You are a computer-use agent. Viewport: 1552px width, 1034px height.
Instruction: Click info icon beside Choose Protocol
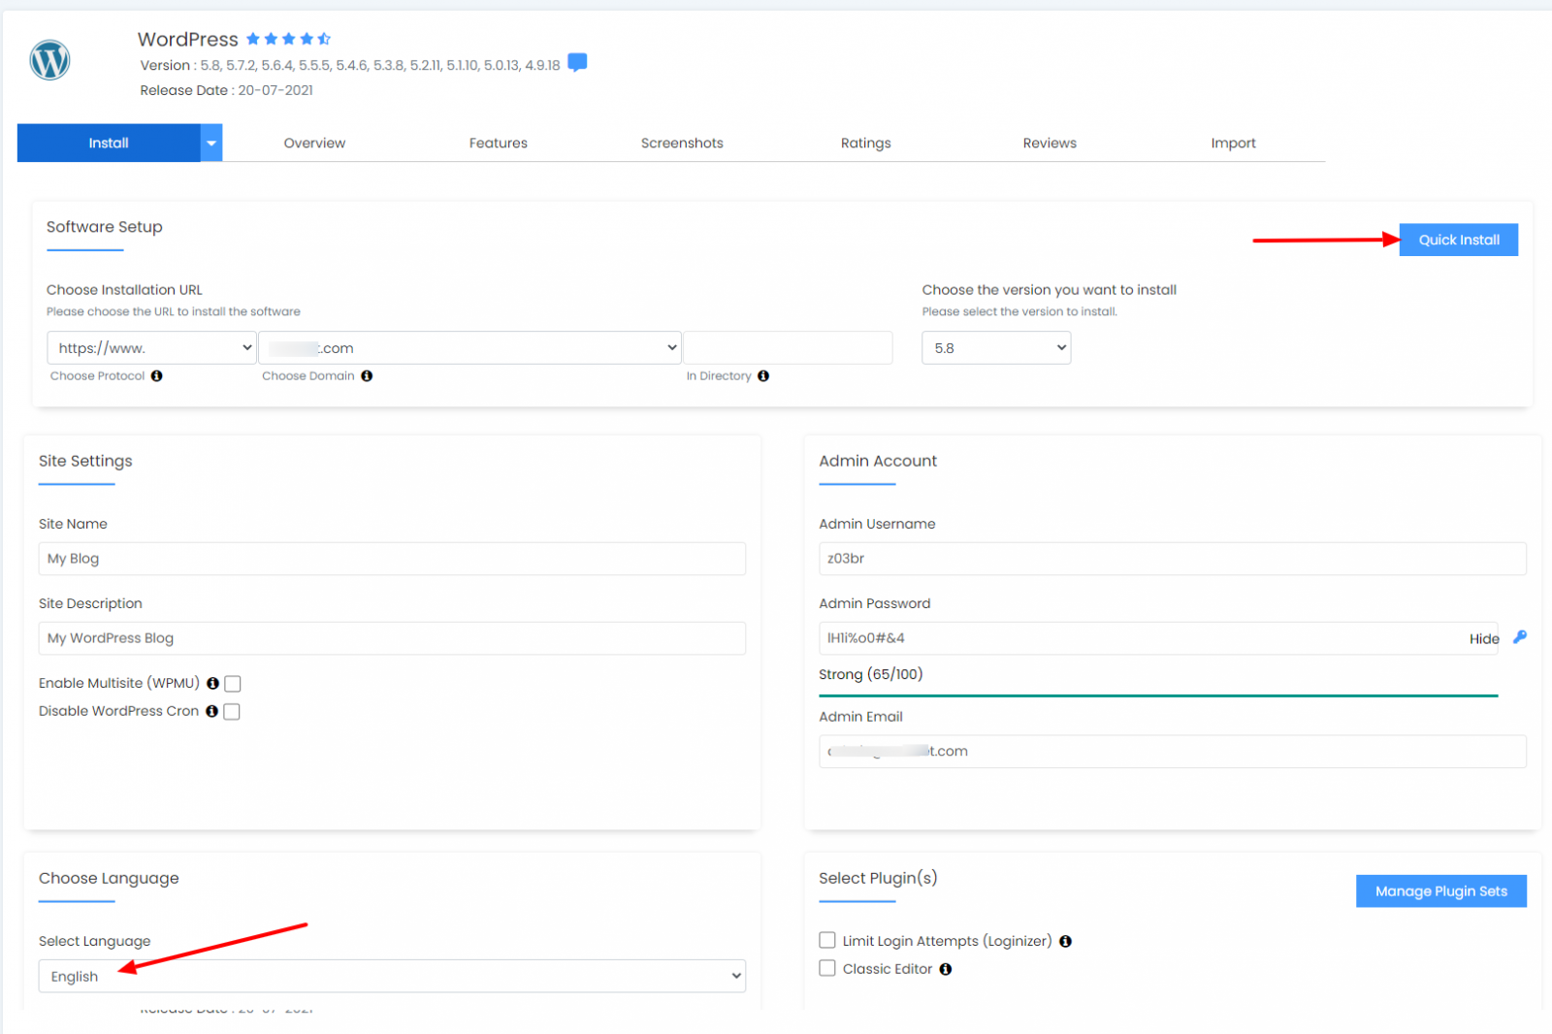click(x=156, y=376)
